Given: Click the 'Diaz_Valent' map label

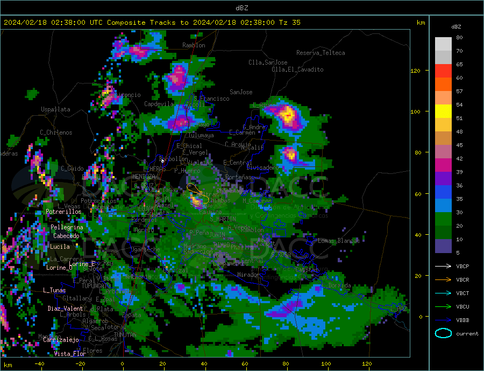Looking at the screenshot, I should [65, 309].
